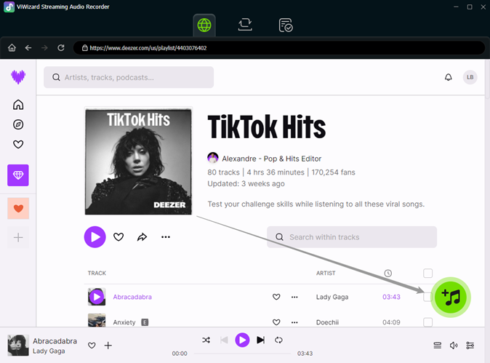Open the orange Loved Tracks tile

click(18, 208)
